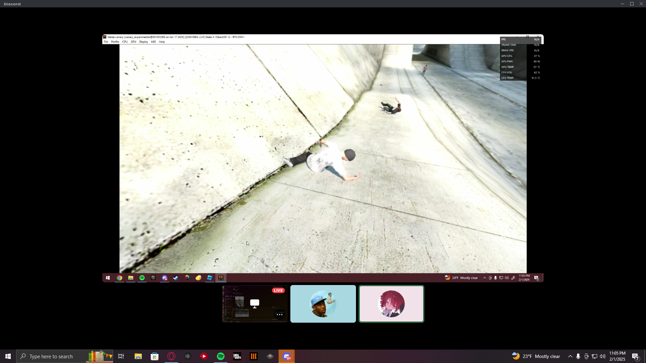Viewport: 646px width, 363px height.
Task: Open File Explorer from the taskbar
Action: coord(138,356)
